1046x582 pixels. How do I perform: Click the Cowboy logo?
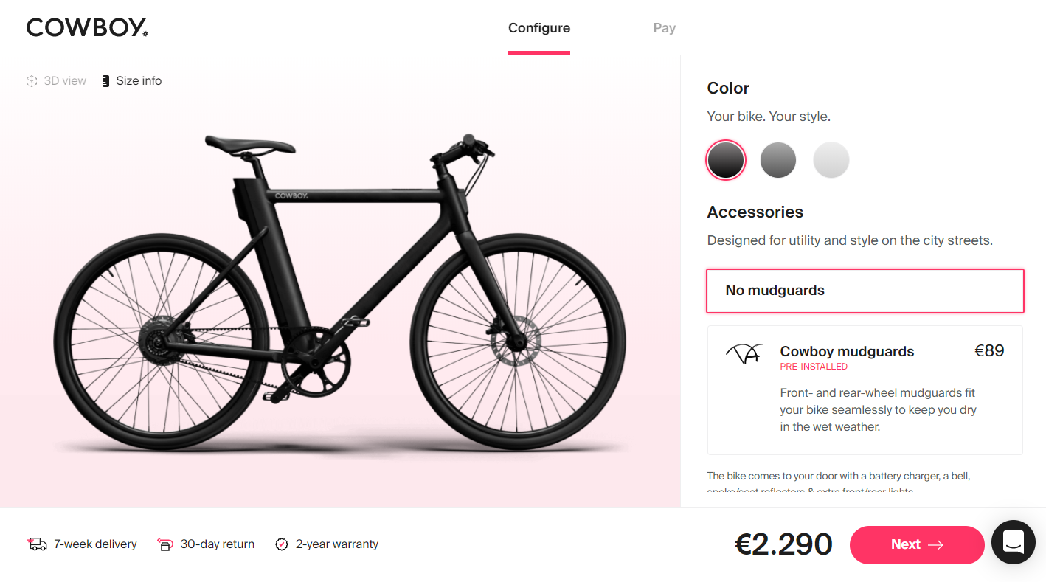point(87,28)
